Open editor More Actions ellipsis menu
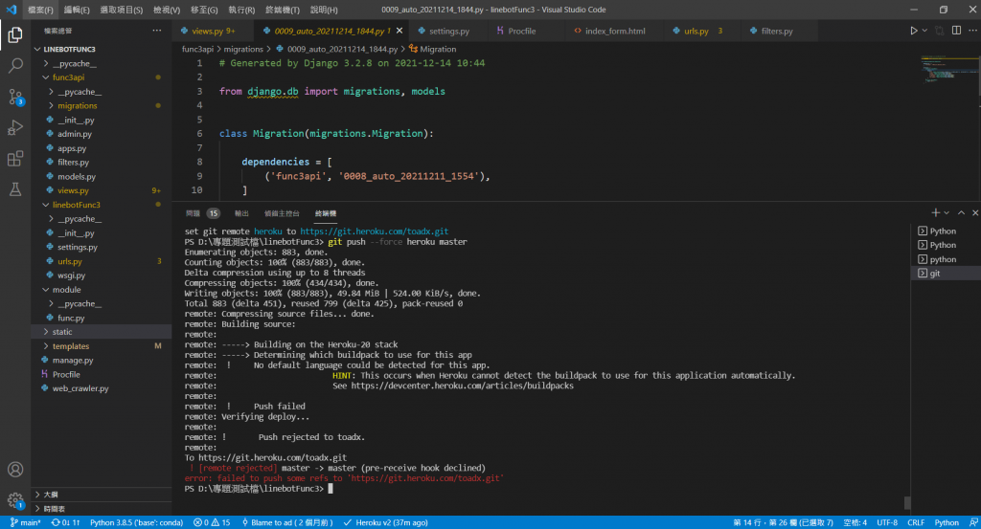 (973, 31)
